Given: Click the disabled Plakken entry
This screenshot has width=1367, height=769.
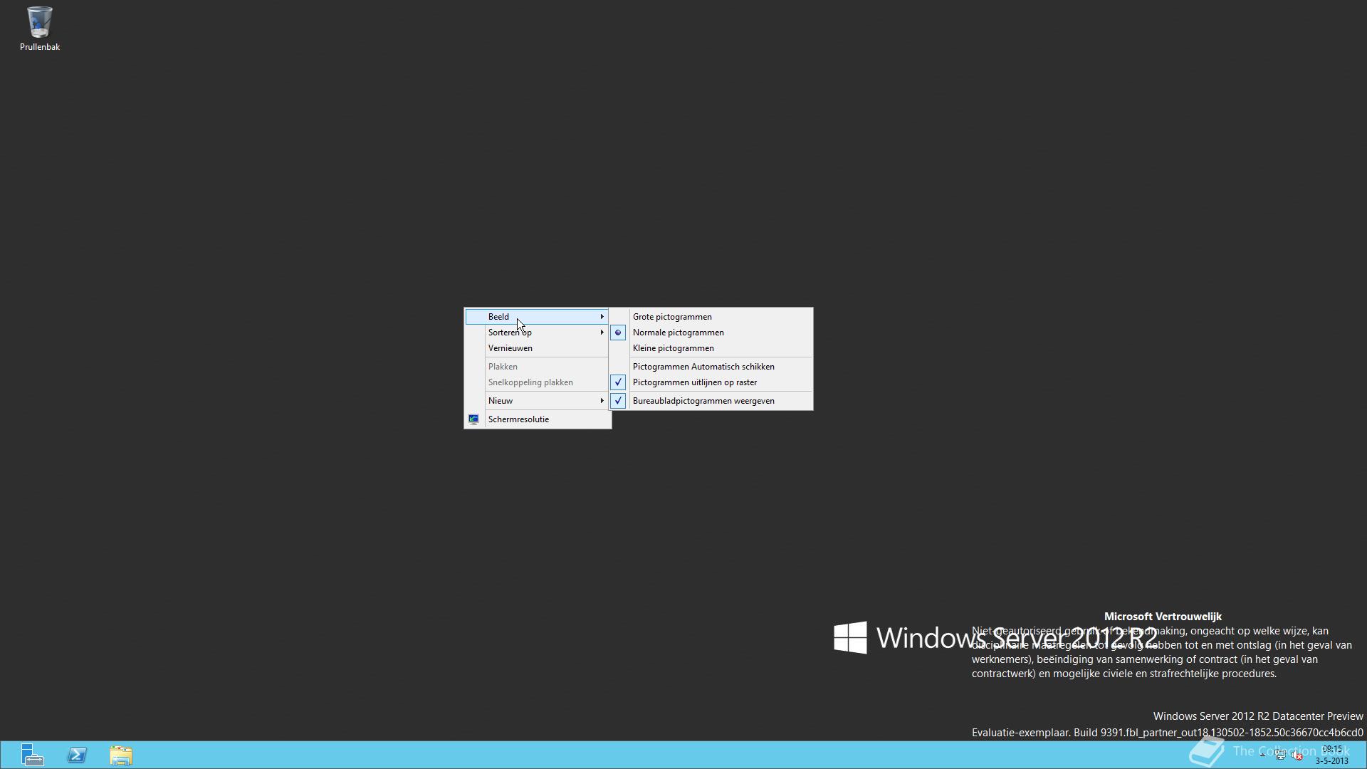Looking at the screenshot, I should click(x=538, y=367).
